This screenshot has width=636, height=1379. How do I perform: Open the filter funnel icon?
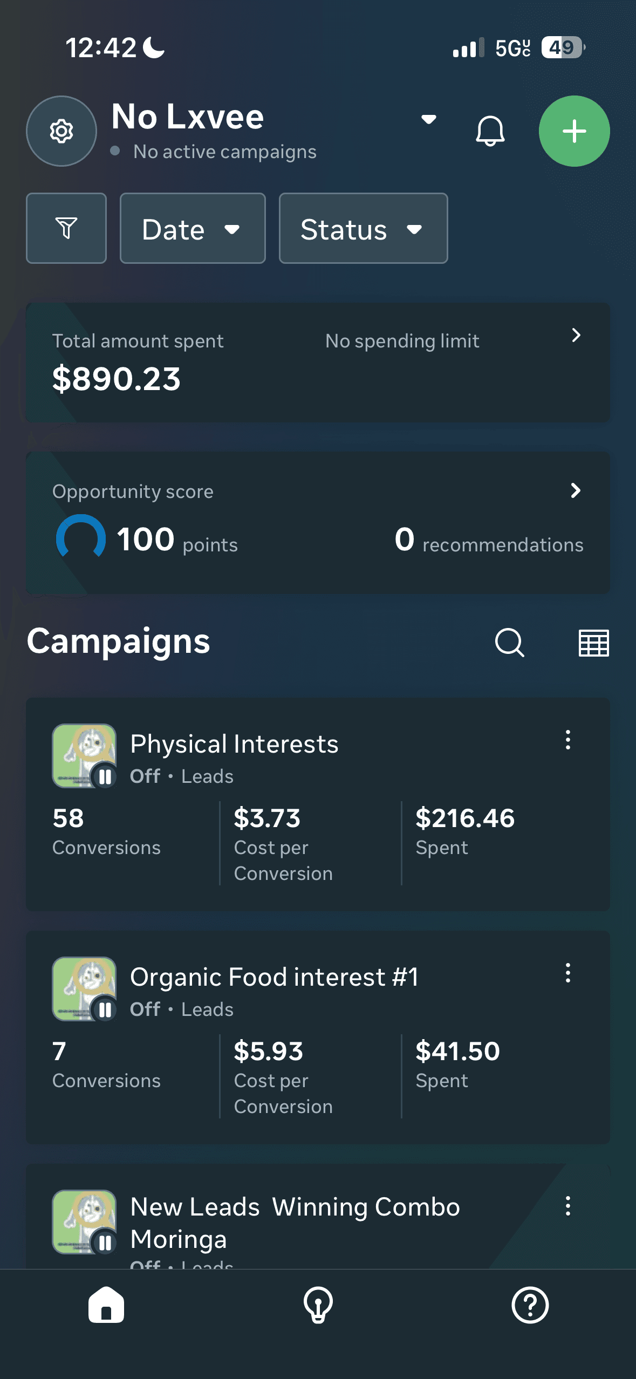pos(66,228)
